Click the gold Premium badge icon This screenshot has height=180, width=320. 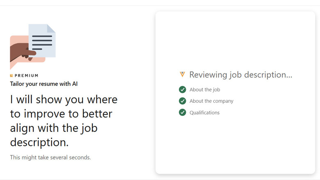(11, 76)
